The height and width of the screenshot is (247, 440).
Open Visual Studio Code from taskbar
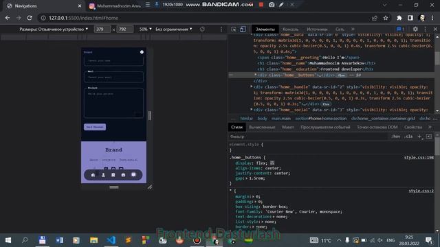click(111, 240)
